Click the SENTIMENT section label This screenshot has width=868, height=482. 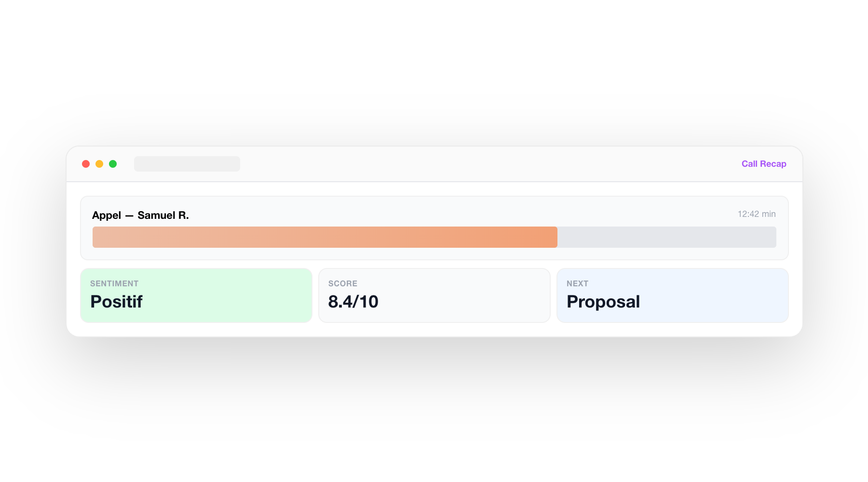tap(114, 283)
